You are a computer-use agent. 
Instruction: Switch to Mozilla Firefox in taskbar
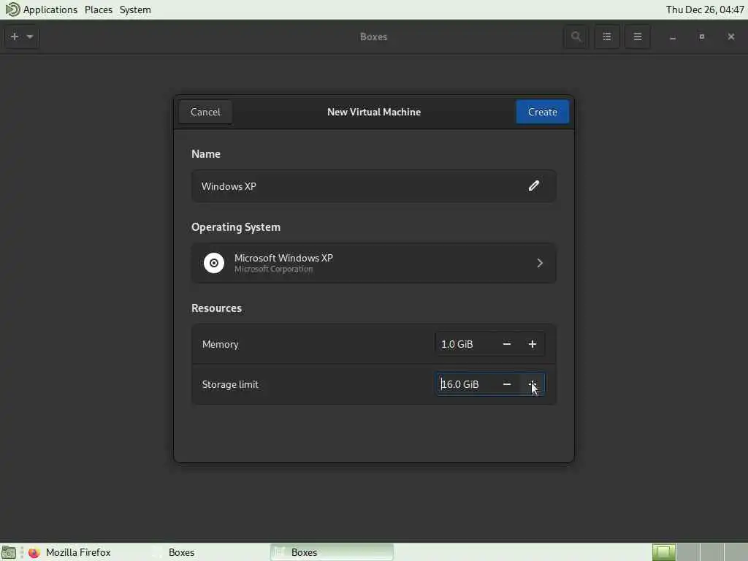[78, 552]
